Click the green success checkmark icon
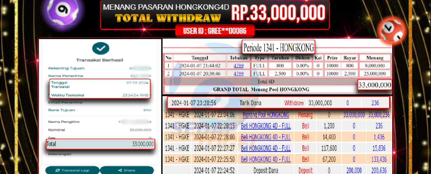431x174 pixels. 101,48
